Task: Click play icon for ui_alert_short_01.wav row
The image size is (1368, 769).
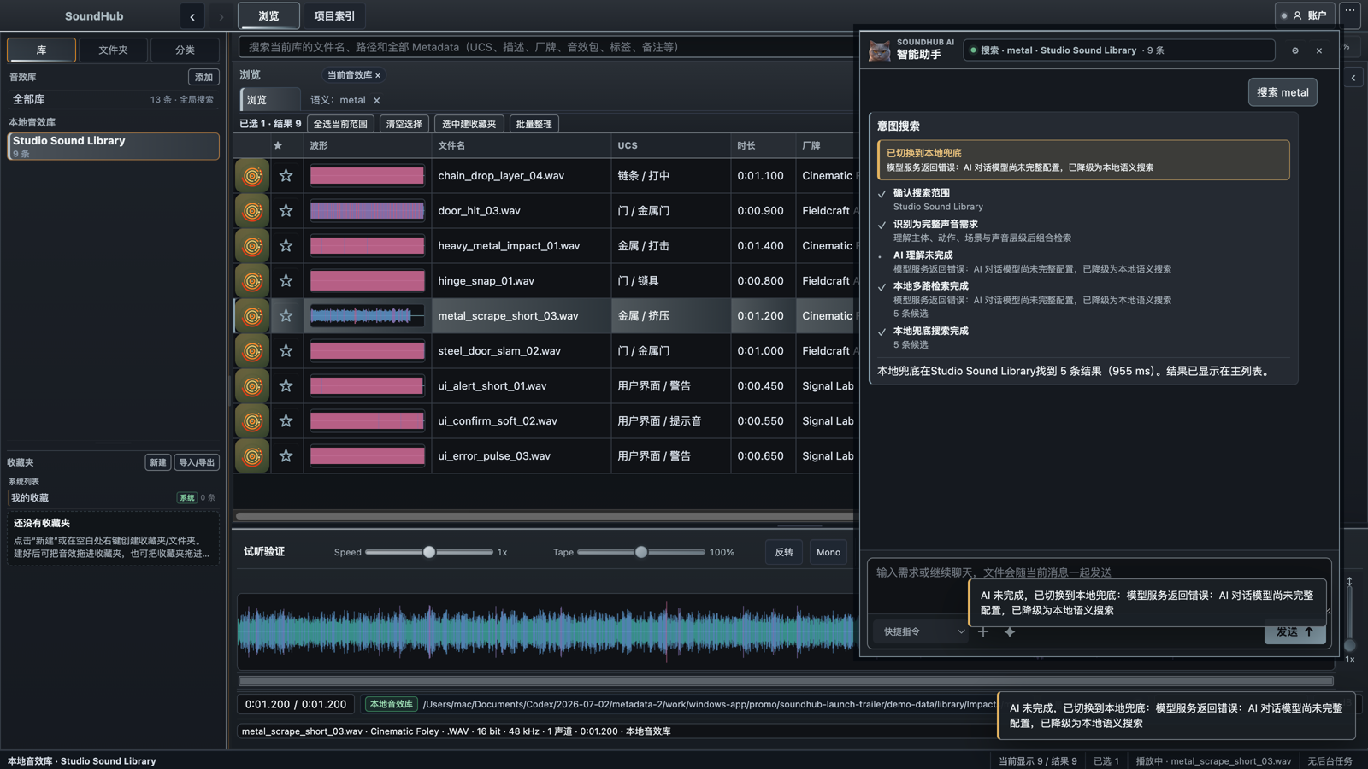Action: [x=252, y=386]
